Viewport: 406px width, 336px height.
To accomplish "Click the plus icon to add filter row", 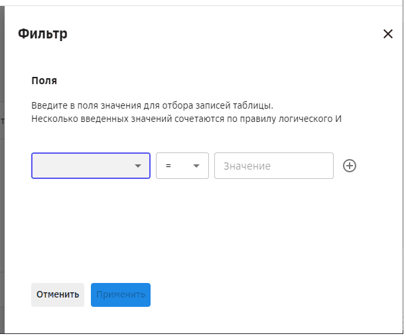I will point(350,166).
